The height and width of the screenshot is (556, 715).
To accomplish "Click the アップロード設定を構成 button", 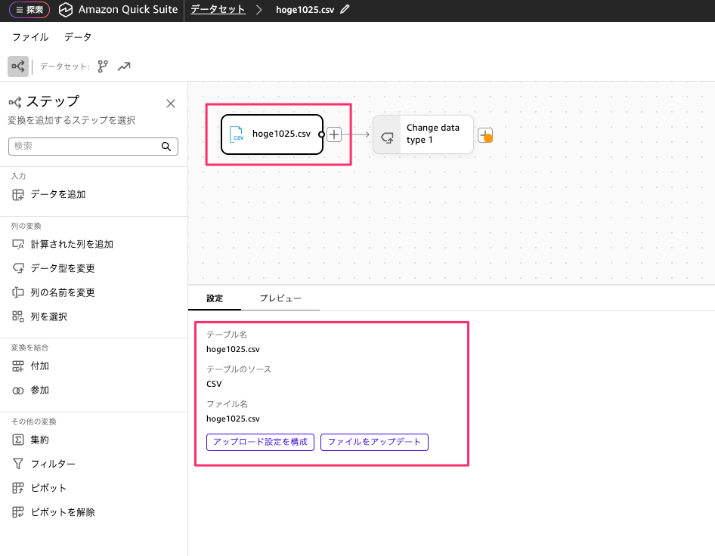I will tap(260, 442).
